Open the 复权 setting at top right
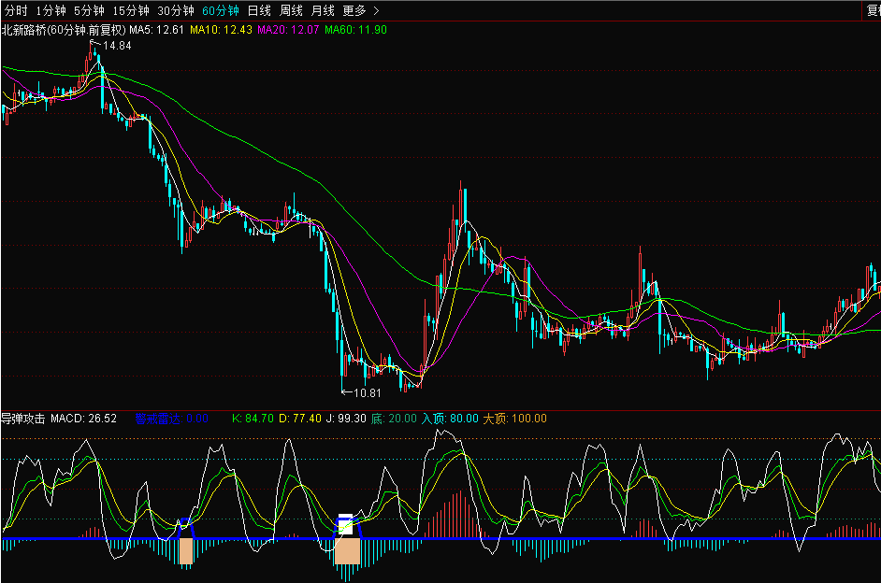 point(868,10)
